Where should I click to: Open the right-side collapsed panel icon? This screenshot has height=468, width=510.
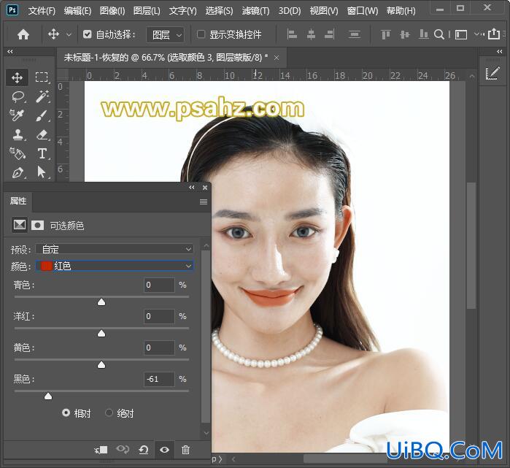pyautogui.click(x=492, y=74)
